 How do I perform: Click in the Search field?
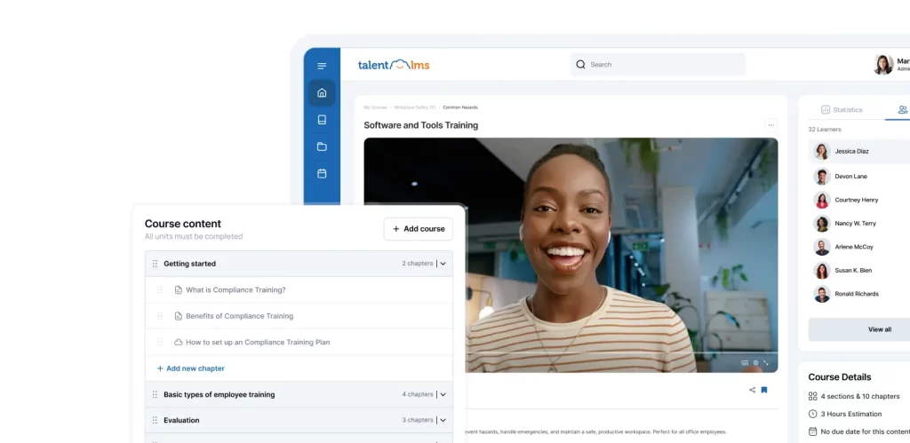click(x=658, y=64)
